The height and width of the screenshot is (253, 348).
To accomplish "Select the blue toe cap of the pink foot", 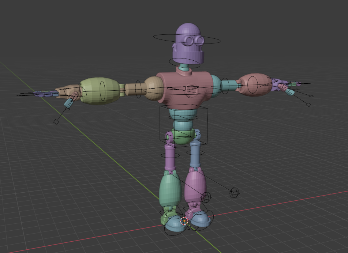I will click(200, 218).
